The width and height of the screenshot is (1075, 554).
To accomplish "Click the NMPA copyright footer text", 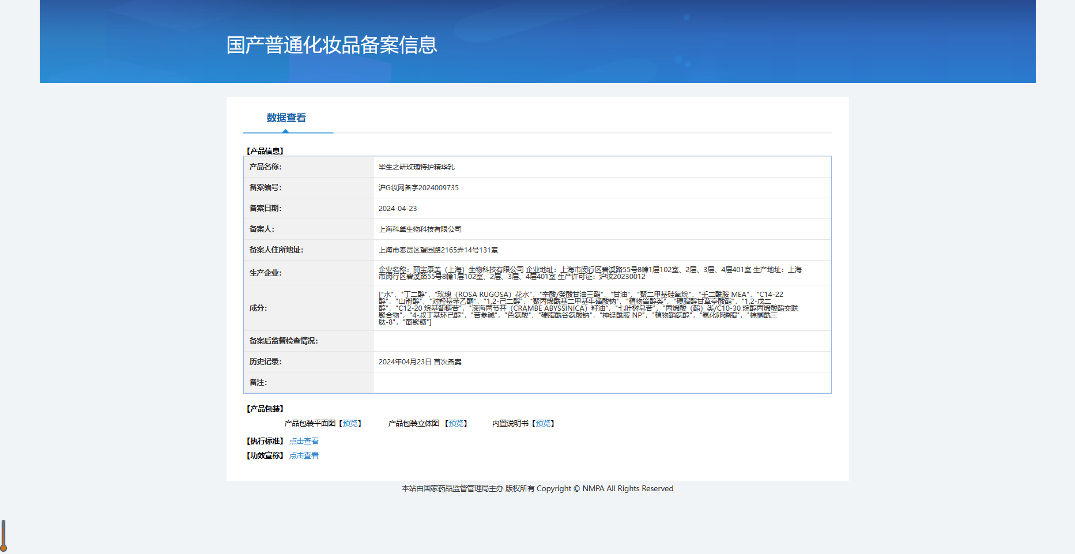I will pos(537,489).
